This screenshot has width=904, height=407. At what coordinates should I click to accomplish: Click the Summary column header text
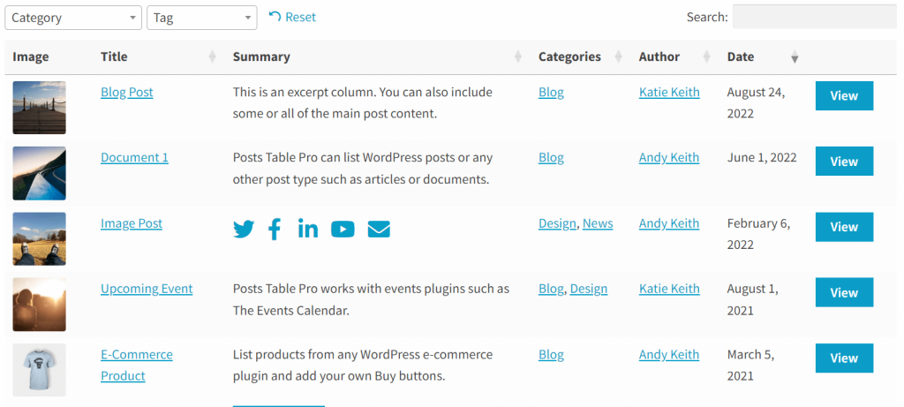261,57
